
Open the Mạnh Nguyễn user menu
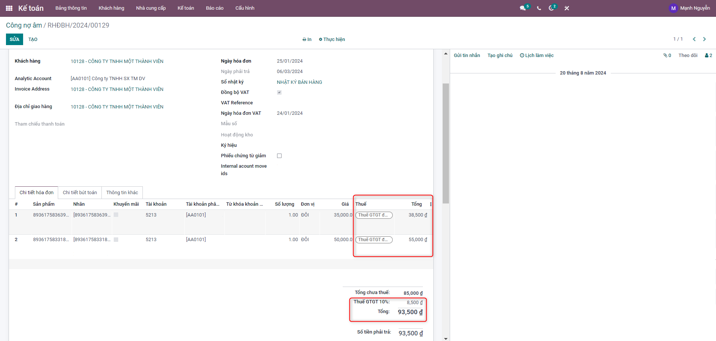click(x=690, y=8)
